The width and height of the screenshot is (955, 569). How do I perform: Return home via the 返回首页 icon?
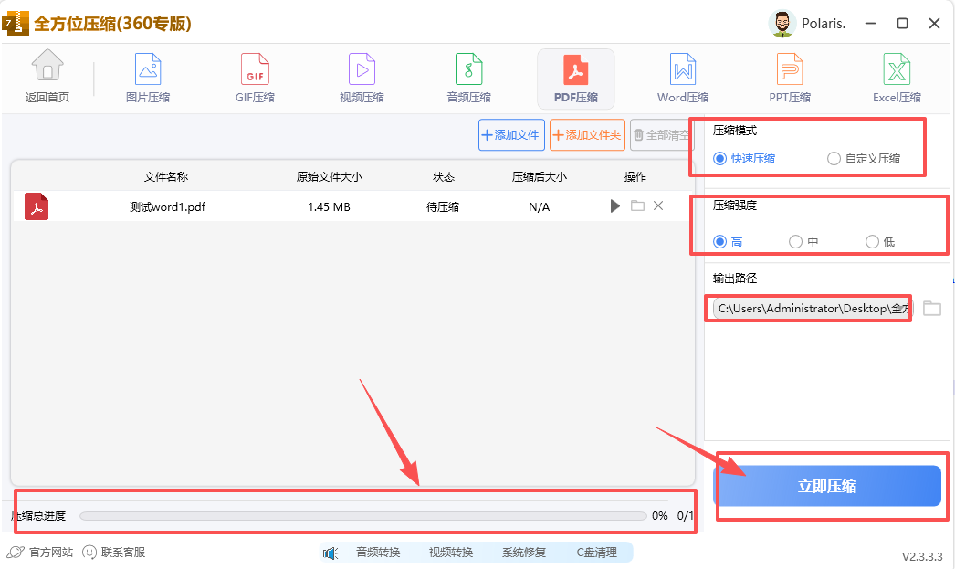[x=47, y=78]
